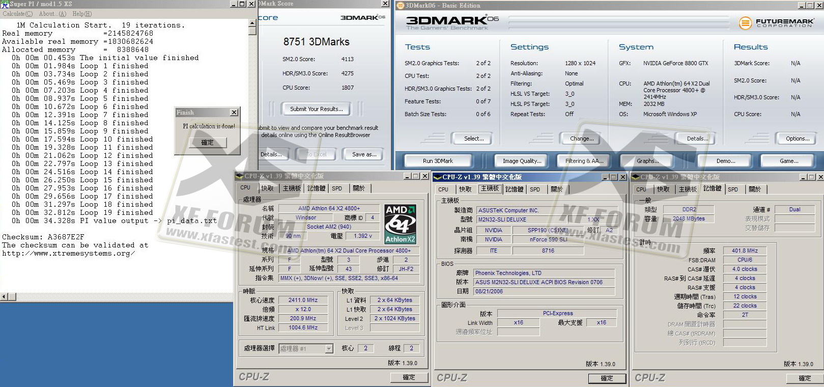The image size is (824, 387).
Task: Close the Finish dialog with its X
Action: pos(234,113)
